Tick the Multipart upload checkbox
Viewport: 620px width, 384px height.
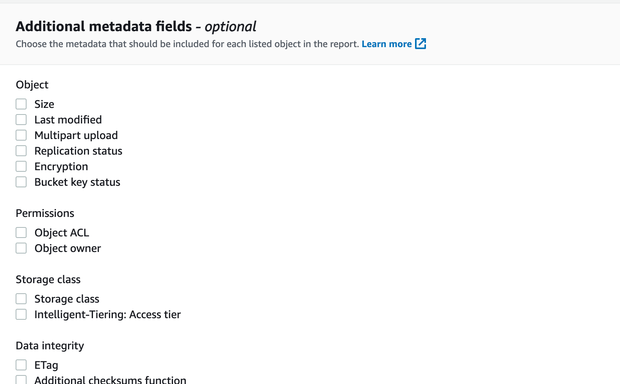(21, 135)
